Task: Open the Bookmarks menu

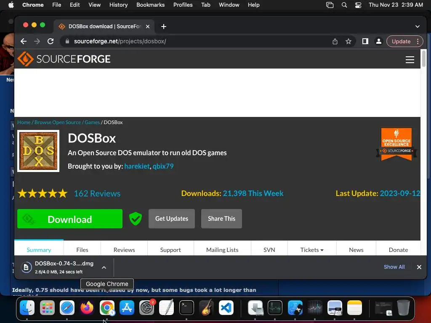Action: point(150,5)
